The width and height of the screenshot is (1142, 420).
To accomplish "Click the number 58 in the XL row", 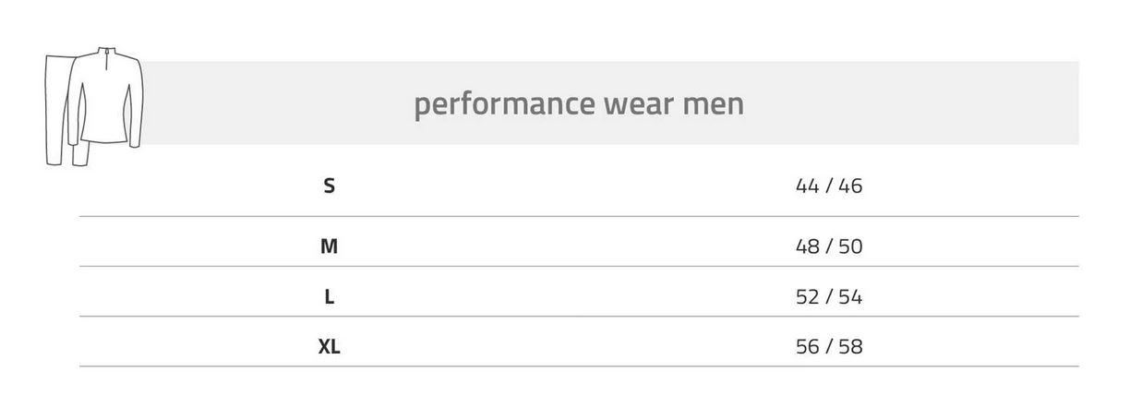I will 850,347.
